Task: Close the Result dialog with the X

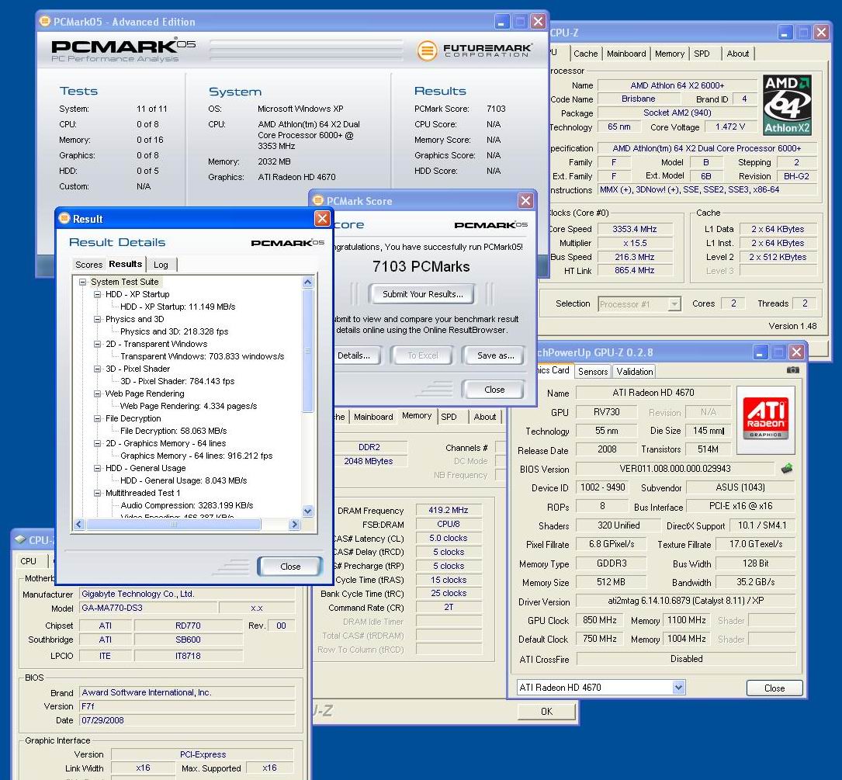Action: (321, 218)
